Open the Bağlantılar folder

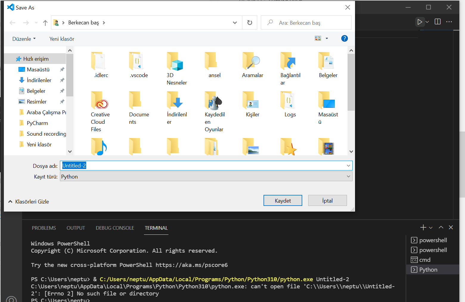click(x=290, y=68)
